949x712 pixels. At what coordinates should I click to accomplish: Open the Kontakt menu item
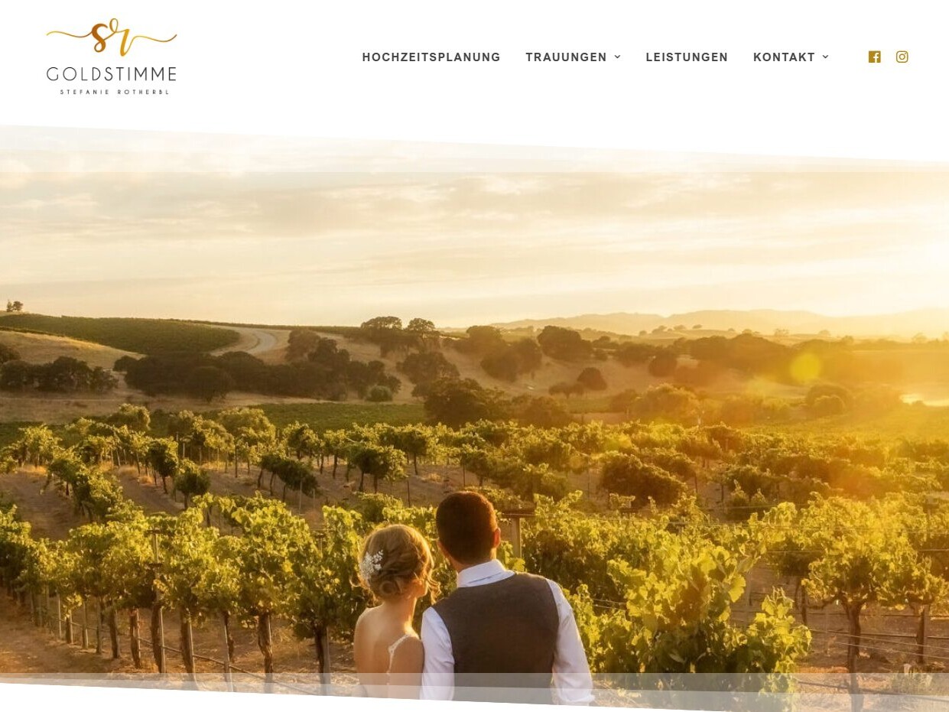coord(784,57)
